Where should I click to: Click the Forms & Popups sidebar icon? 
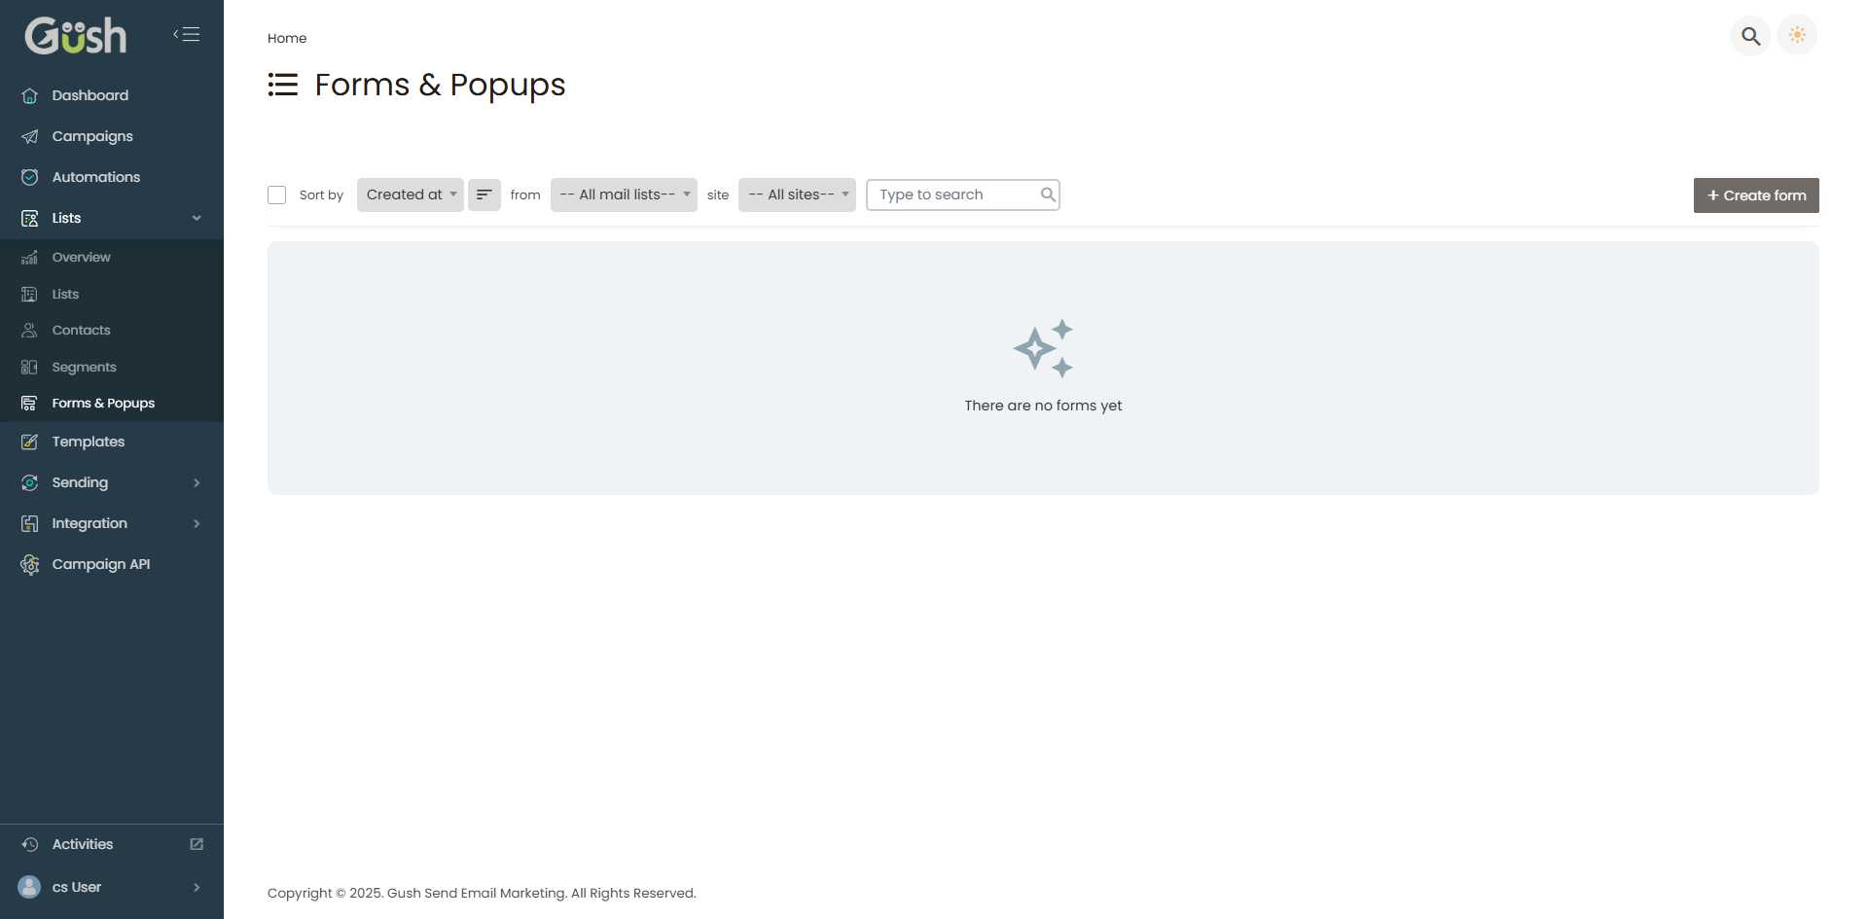point(29,403)
